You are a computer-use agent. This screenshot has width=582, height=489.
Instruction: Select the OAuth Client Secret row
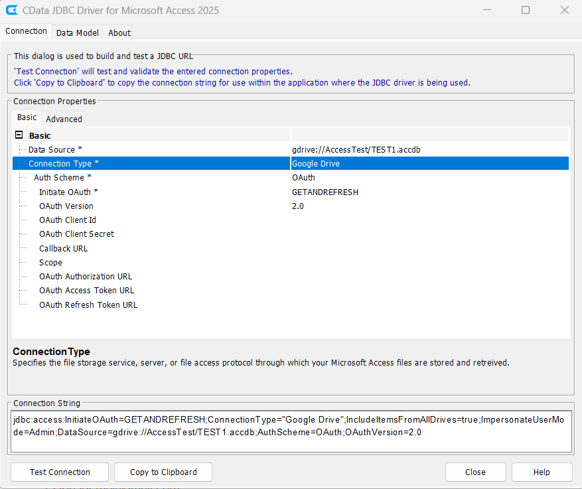pyautogui.click(x=76, y=234)
